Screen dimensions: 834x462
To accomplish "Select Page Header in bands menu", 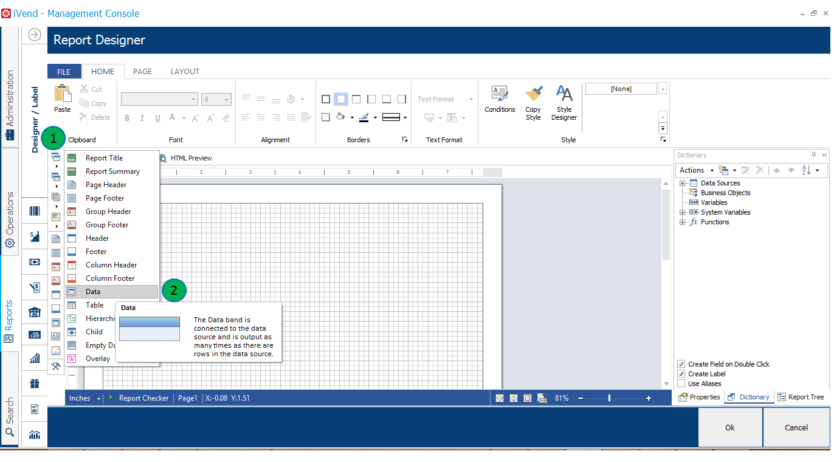I will 112,185.
